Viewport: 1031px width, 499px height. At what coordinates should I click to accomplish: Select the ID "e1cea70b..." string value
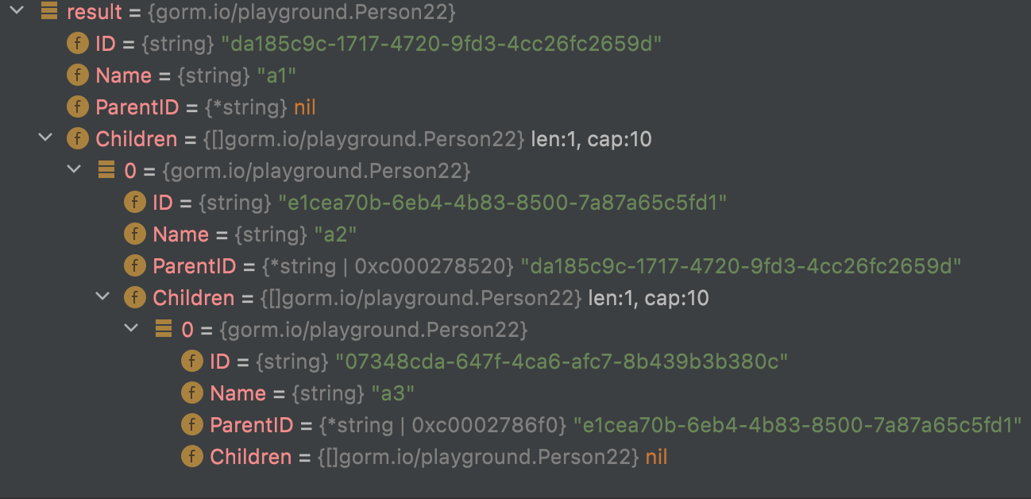pyautogui.click(x=502, y=203)
